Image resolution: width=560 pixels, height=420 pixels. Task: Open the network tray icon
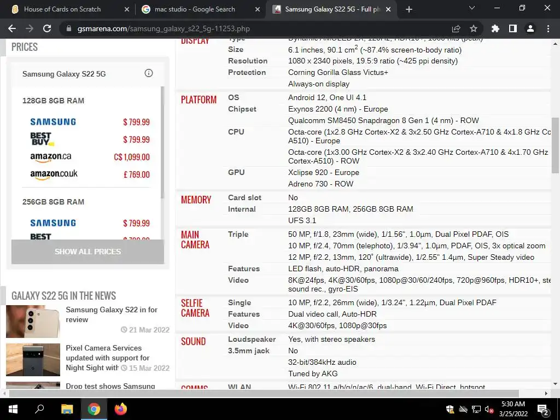476,409
